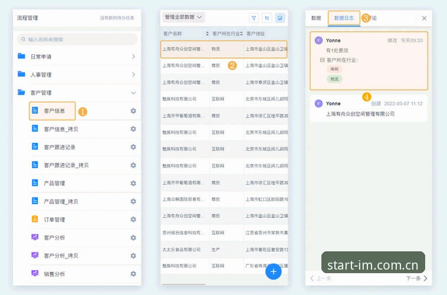
Task: Click the 江苏省苏州市常熟市 address cell
Action: [x=267, y=233]
